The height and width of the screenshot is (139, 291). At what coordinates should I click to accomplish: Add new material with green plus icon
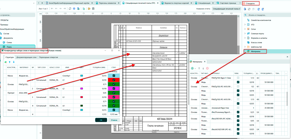(x=192, y=68)
